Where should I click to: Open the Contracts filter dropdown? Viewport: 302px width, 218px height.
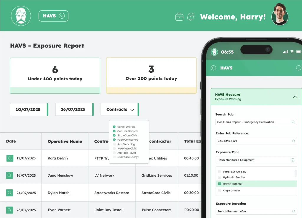point(120,109)
